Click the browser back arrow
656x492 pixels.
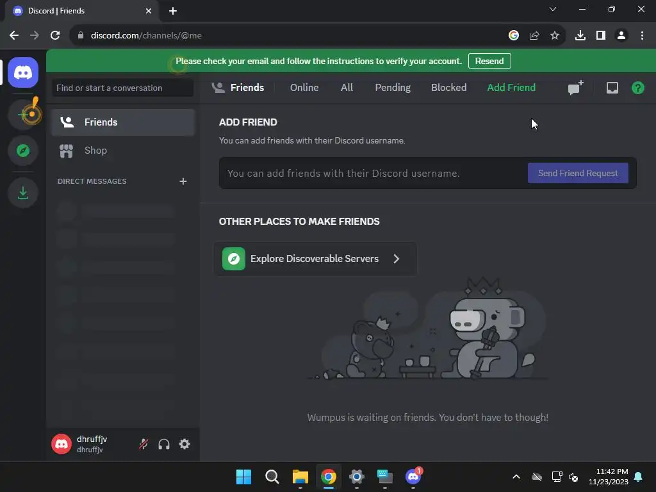coord(14,36)
